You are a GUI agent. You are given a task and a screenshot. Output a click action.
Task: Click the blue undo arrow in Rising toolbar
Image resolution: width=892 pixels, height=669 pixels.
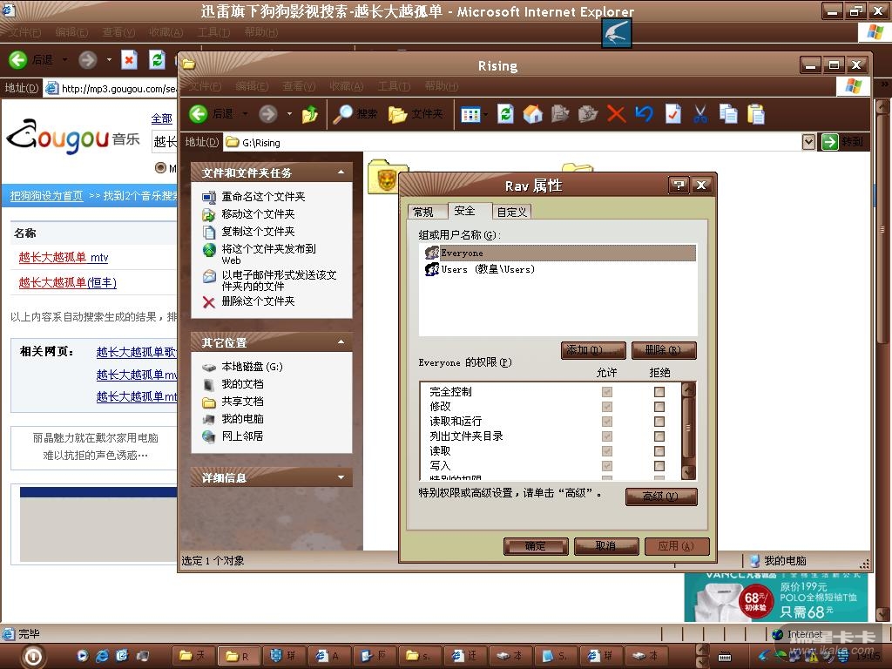[644, 114]
